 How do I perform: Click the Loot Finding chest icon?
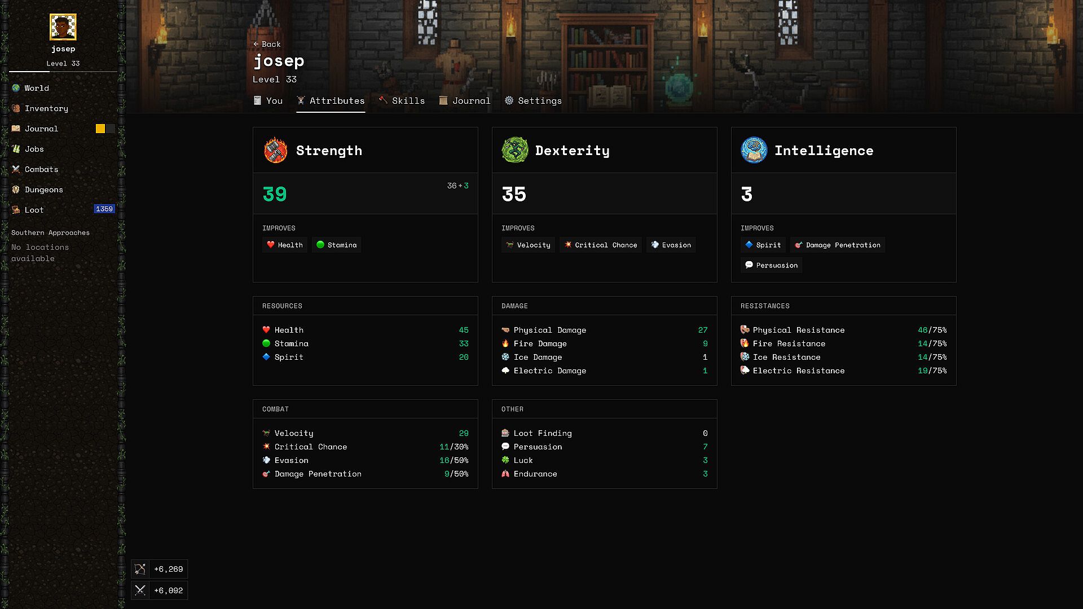point(505,433)
